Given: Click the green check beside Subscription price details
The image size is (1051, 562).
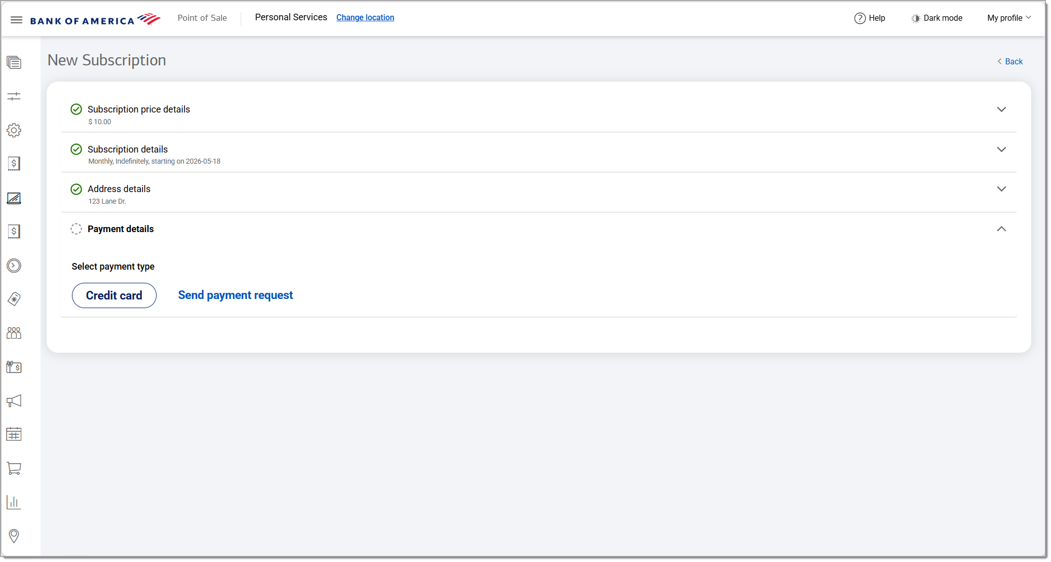Looking at the screenshot, I should click(76, 109).
